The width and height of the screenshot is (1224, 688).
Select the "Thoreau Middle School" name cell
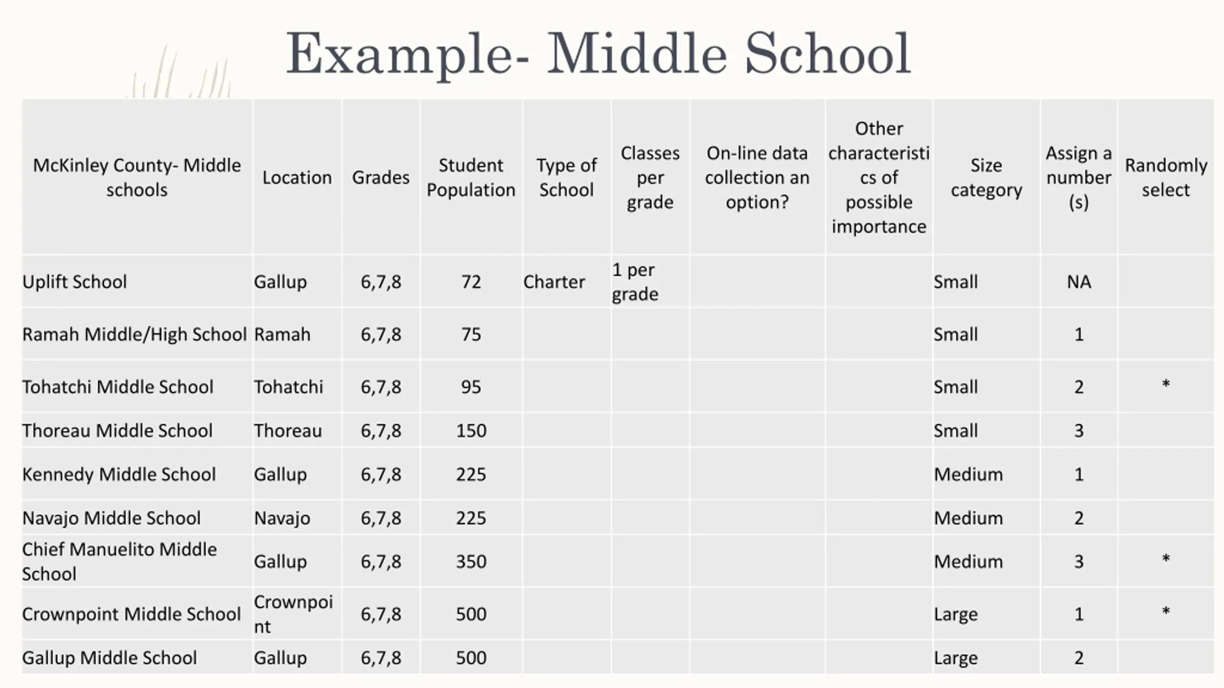pyautogui.click(x=118, y=431)
